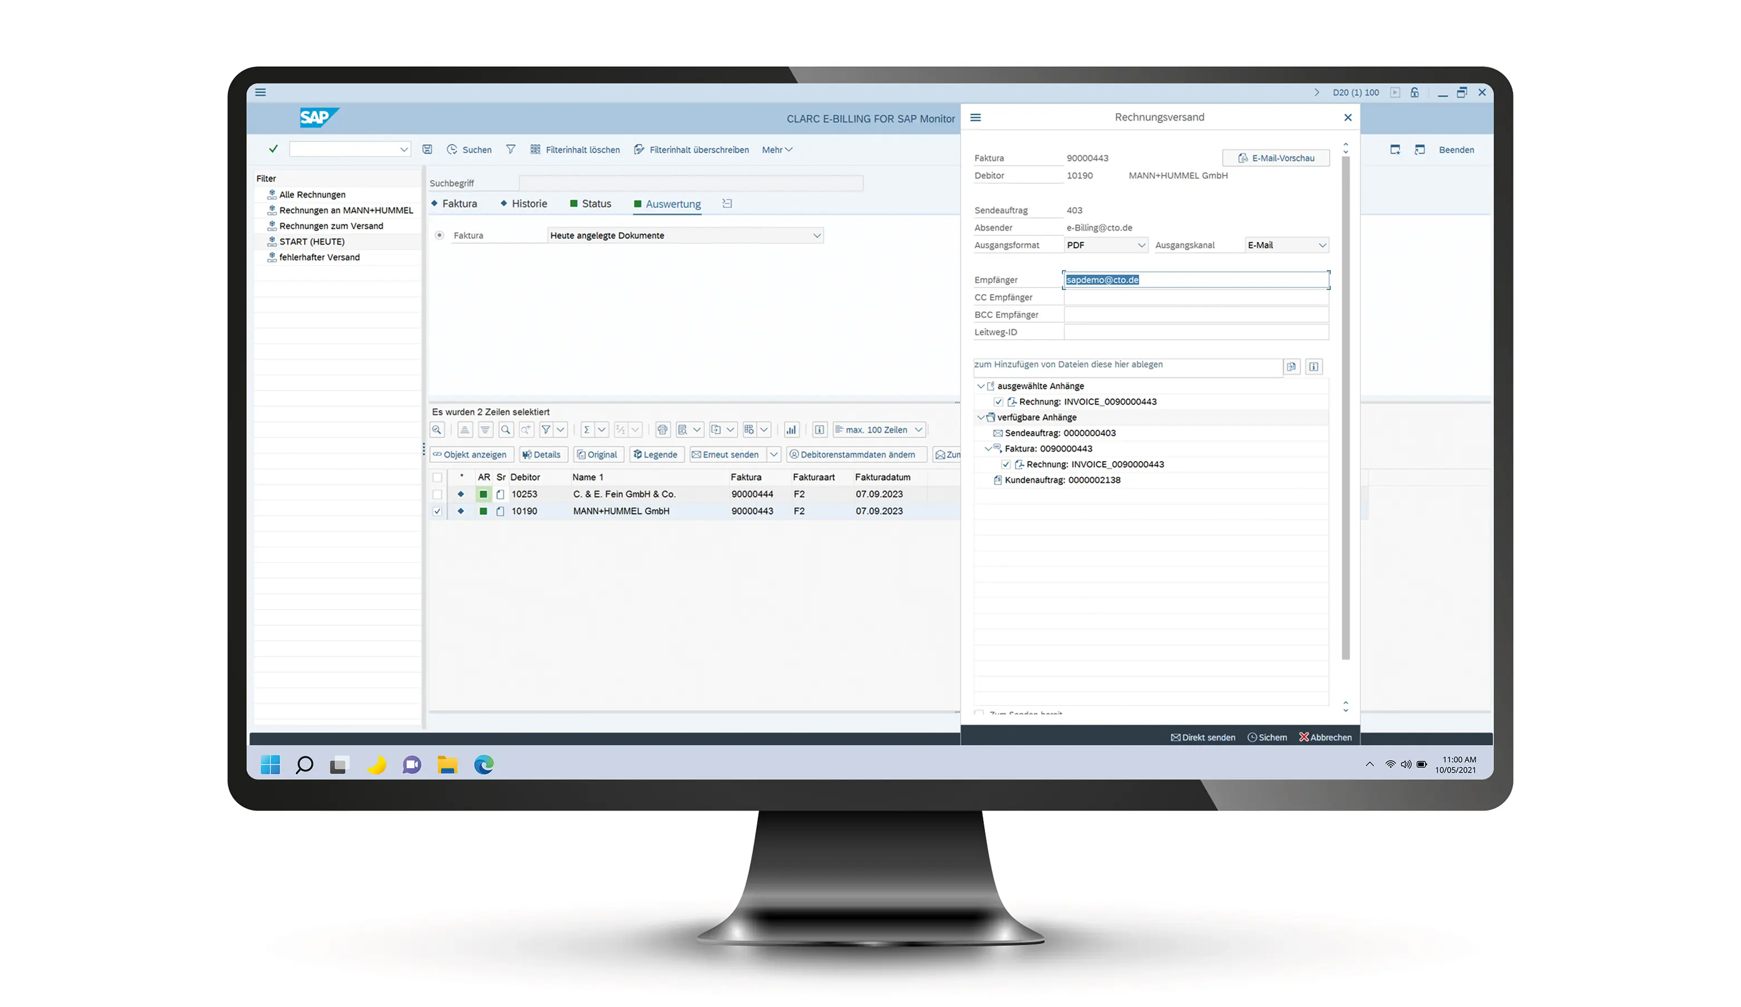The height and width of the screenshot is (1007, 1741).
Task: Click the attach file icon in attachment area
Action: 1291,366
